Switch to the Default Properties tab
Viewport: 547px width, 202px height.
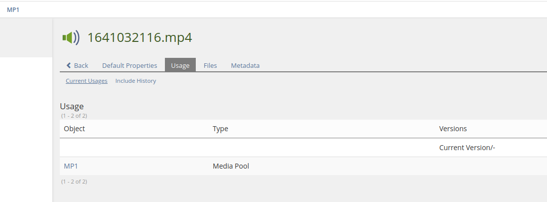pyautogui.click(x=130, y=65)
